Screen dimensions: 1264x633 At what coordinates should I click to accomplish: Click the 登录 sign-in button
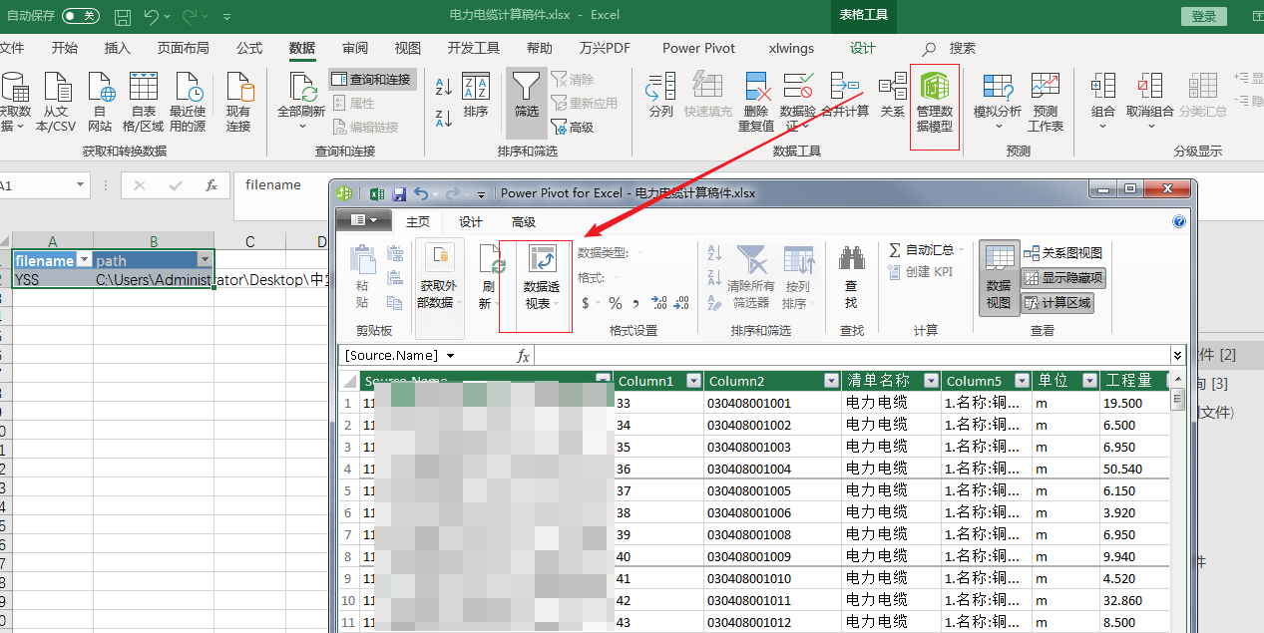click(1204, 16)
